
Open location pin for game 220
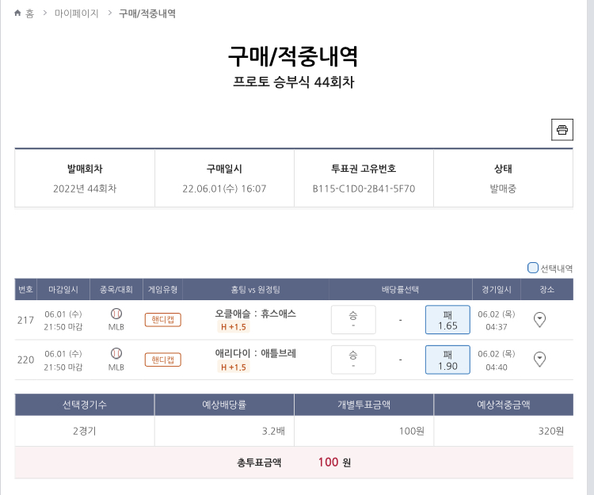point(539,359)
